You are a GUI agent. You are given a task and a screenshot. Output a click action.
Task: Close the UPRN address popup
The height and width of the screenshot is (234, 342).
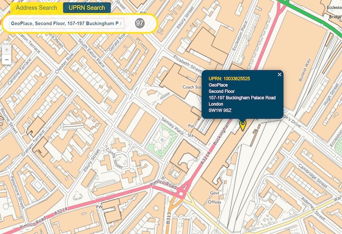tap(280, 75)
